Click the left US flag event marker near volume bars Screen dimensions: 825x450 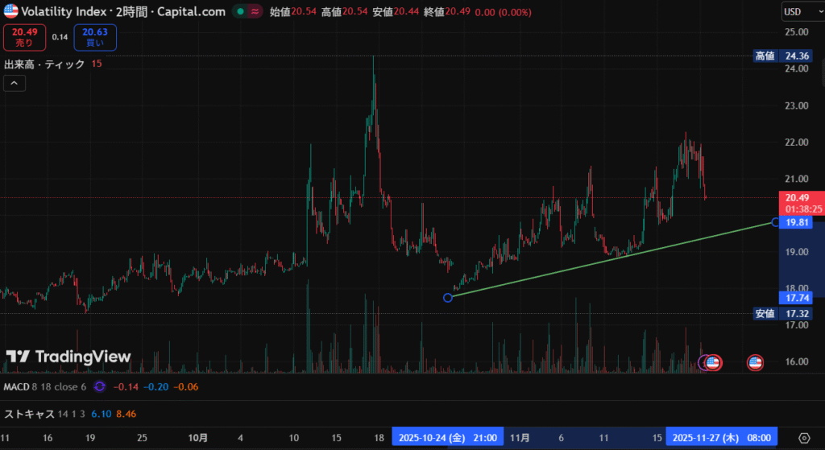712,362
